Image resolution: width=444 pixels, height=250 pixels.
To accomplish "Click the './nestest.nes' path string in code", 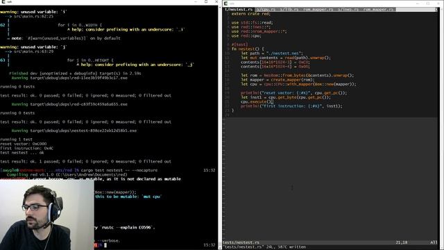I will 284,53.
